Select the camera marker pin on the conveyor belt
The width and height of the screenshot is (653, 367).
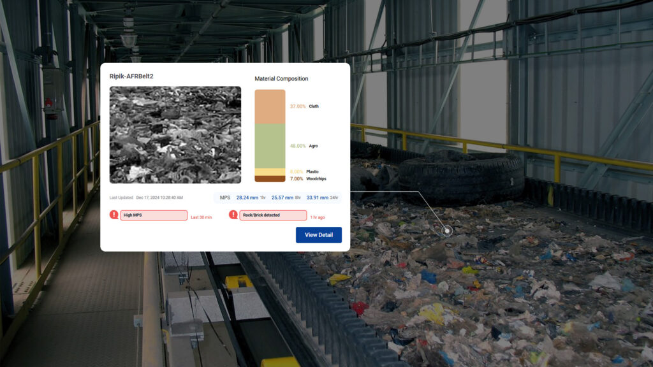click(x=447, y=231)
